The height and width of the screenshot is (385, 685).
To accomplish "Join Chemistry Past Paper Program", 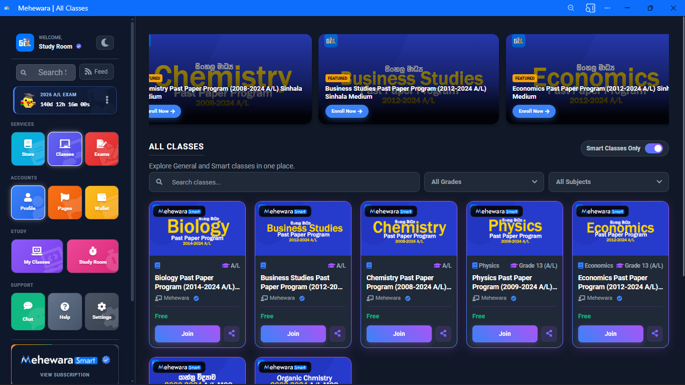I will pyautogui.click(x=399, y=334).
